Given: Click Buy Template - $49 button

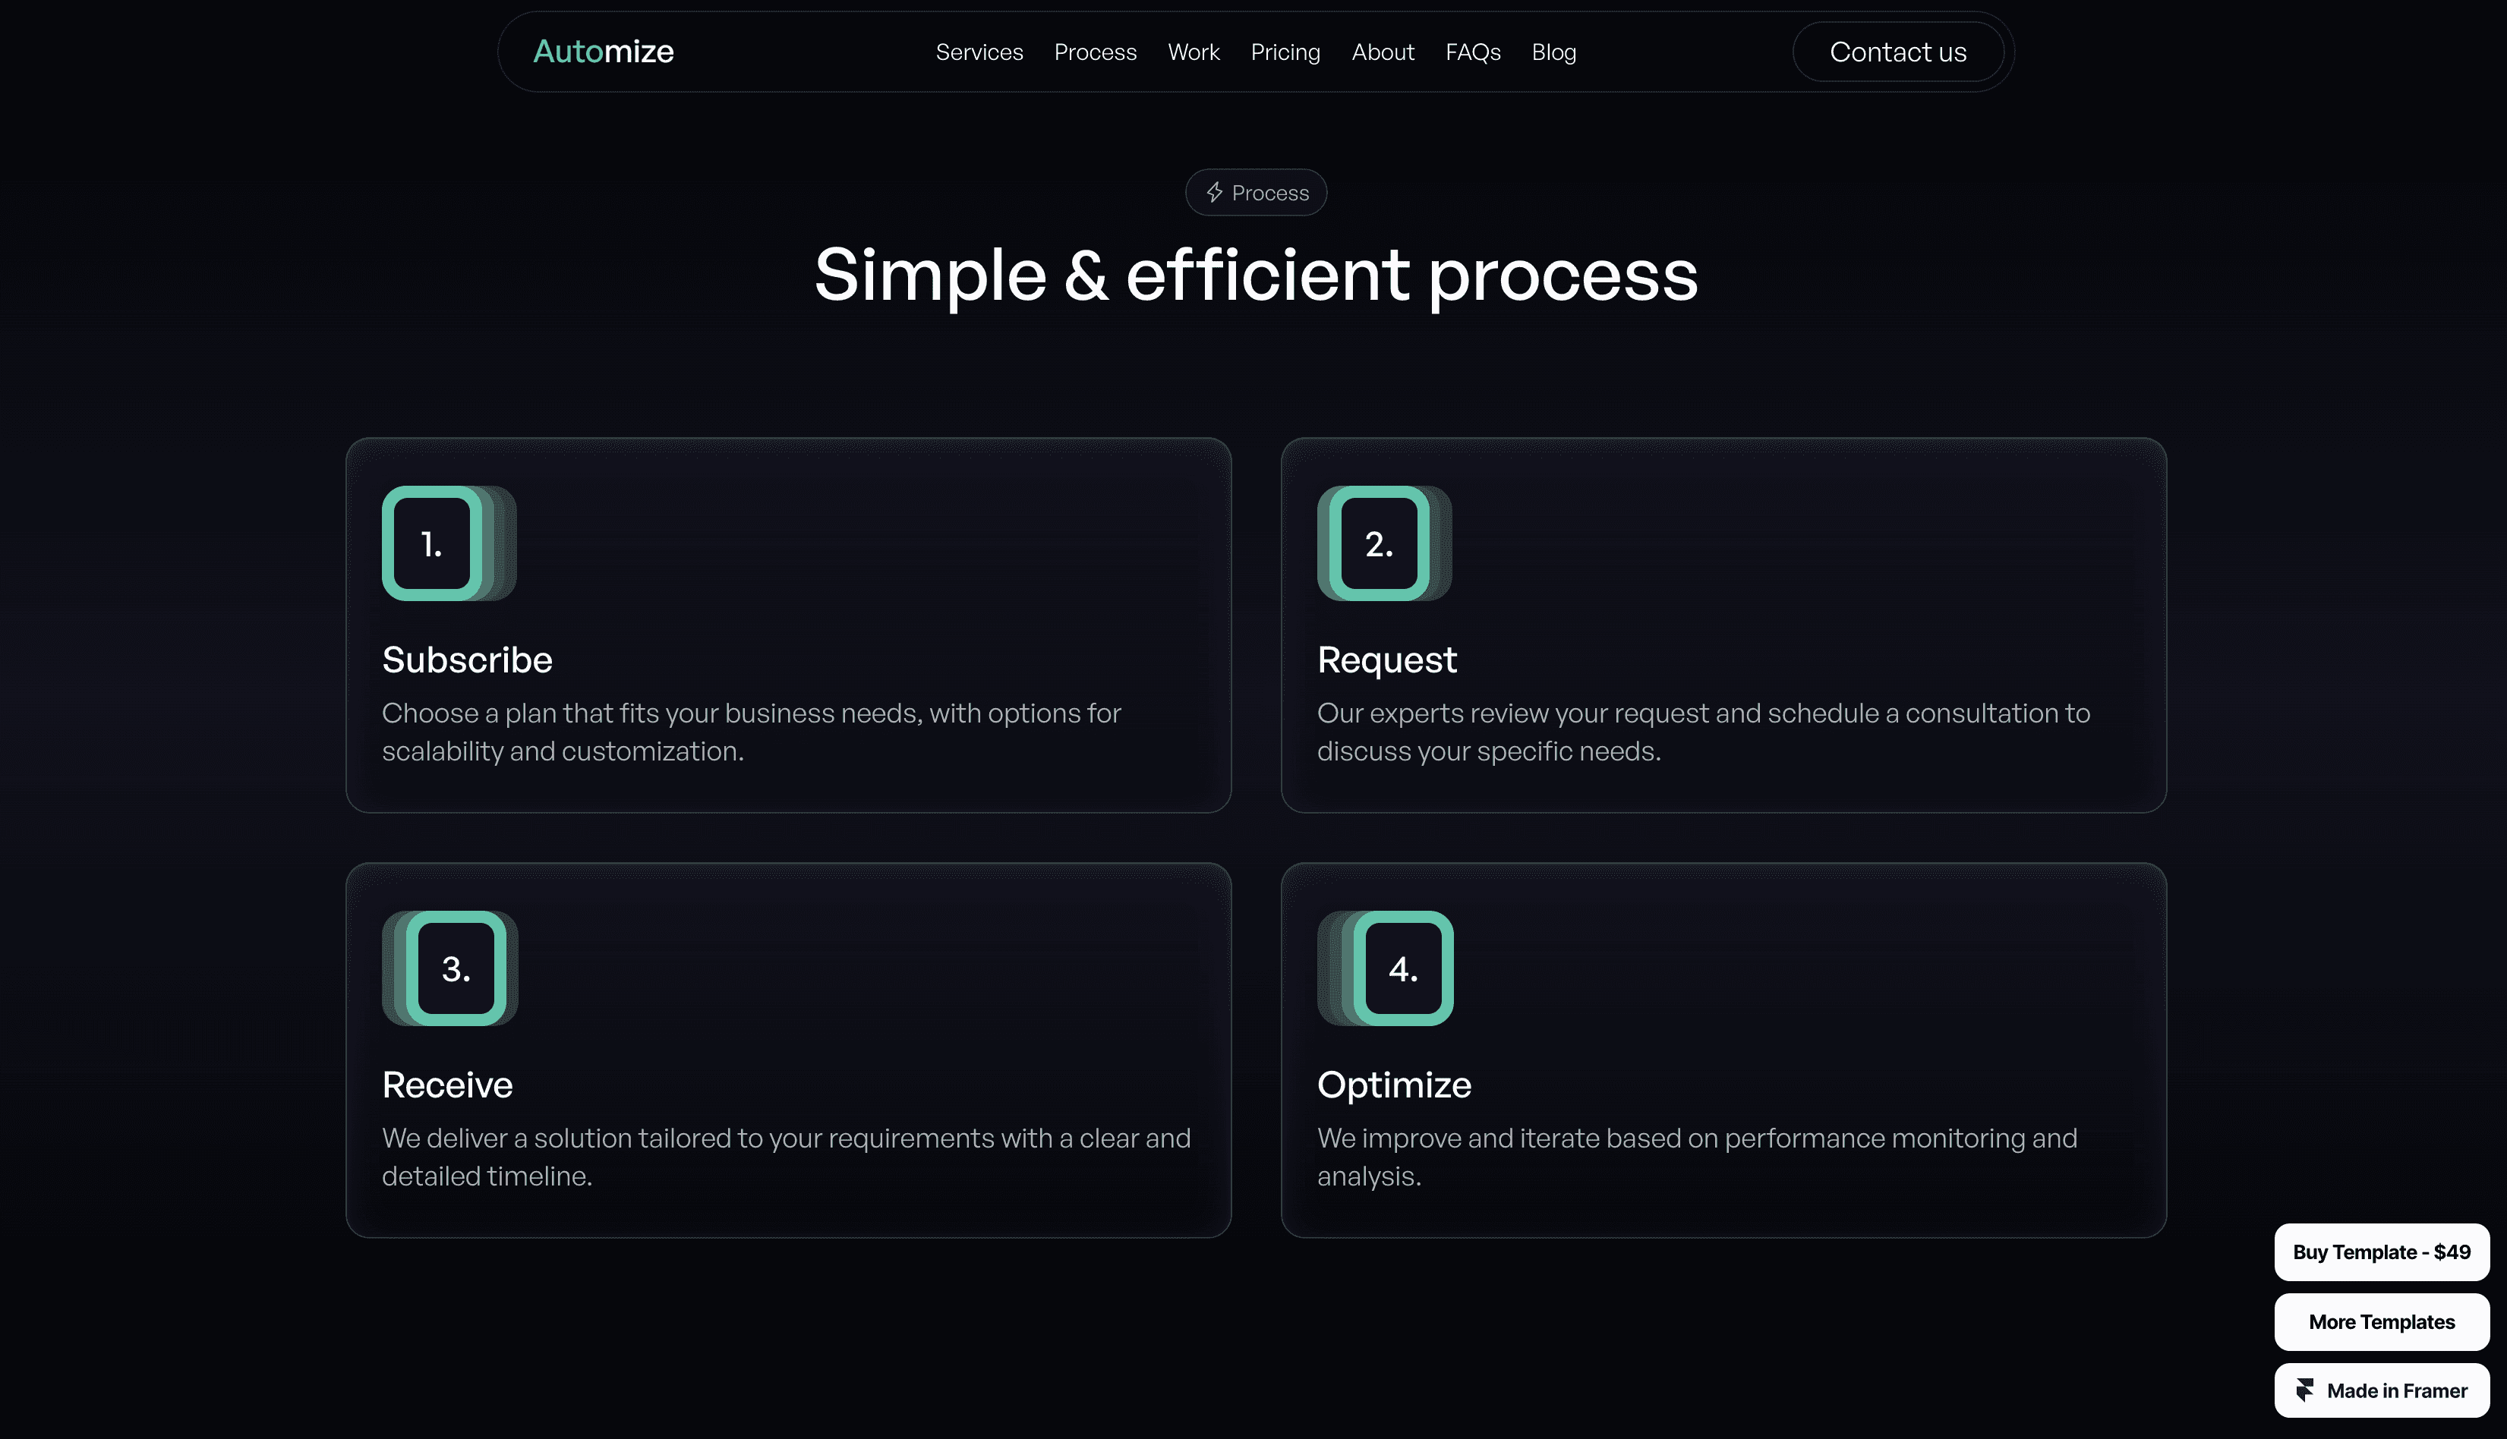Looking at the screenshot, I should pos(2380,1252).
